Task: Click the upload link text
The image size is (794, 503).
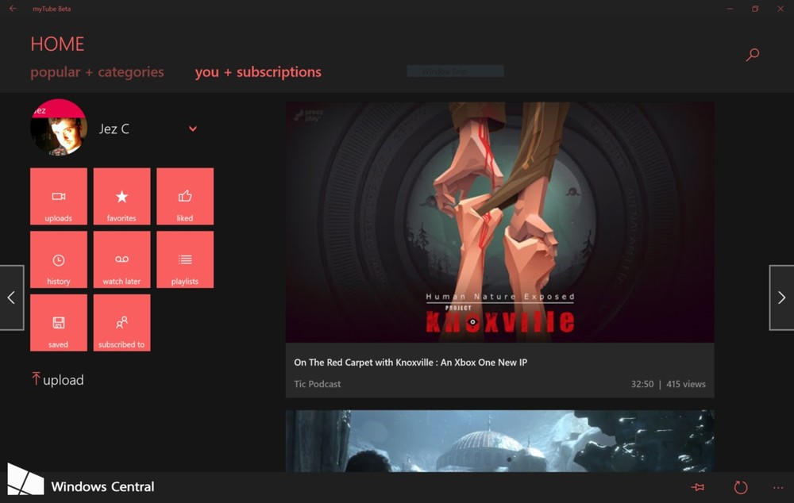Action: (x=64, y=380)
